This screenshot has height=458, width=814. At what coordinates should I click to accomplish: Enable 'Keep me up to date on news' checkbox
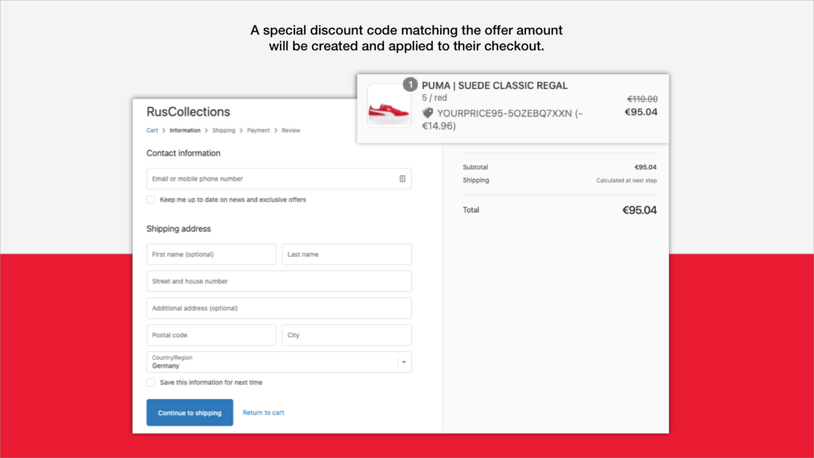[151, 199]
